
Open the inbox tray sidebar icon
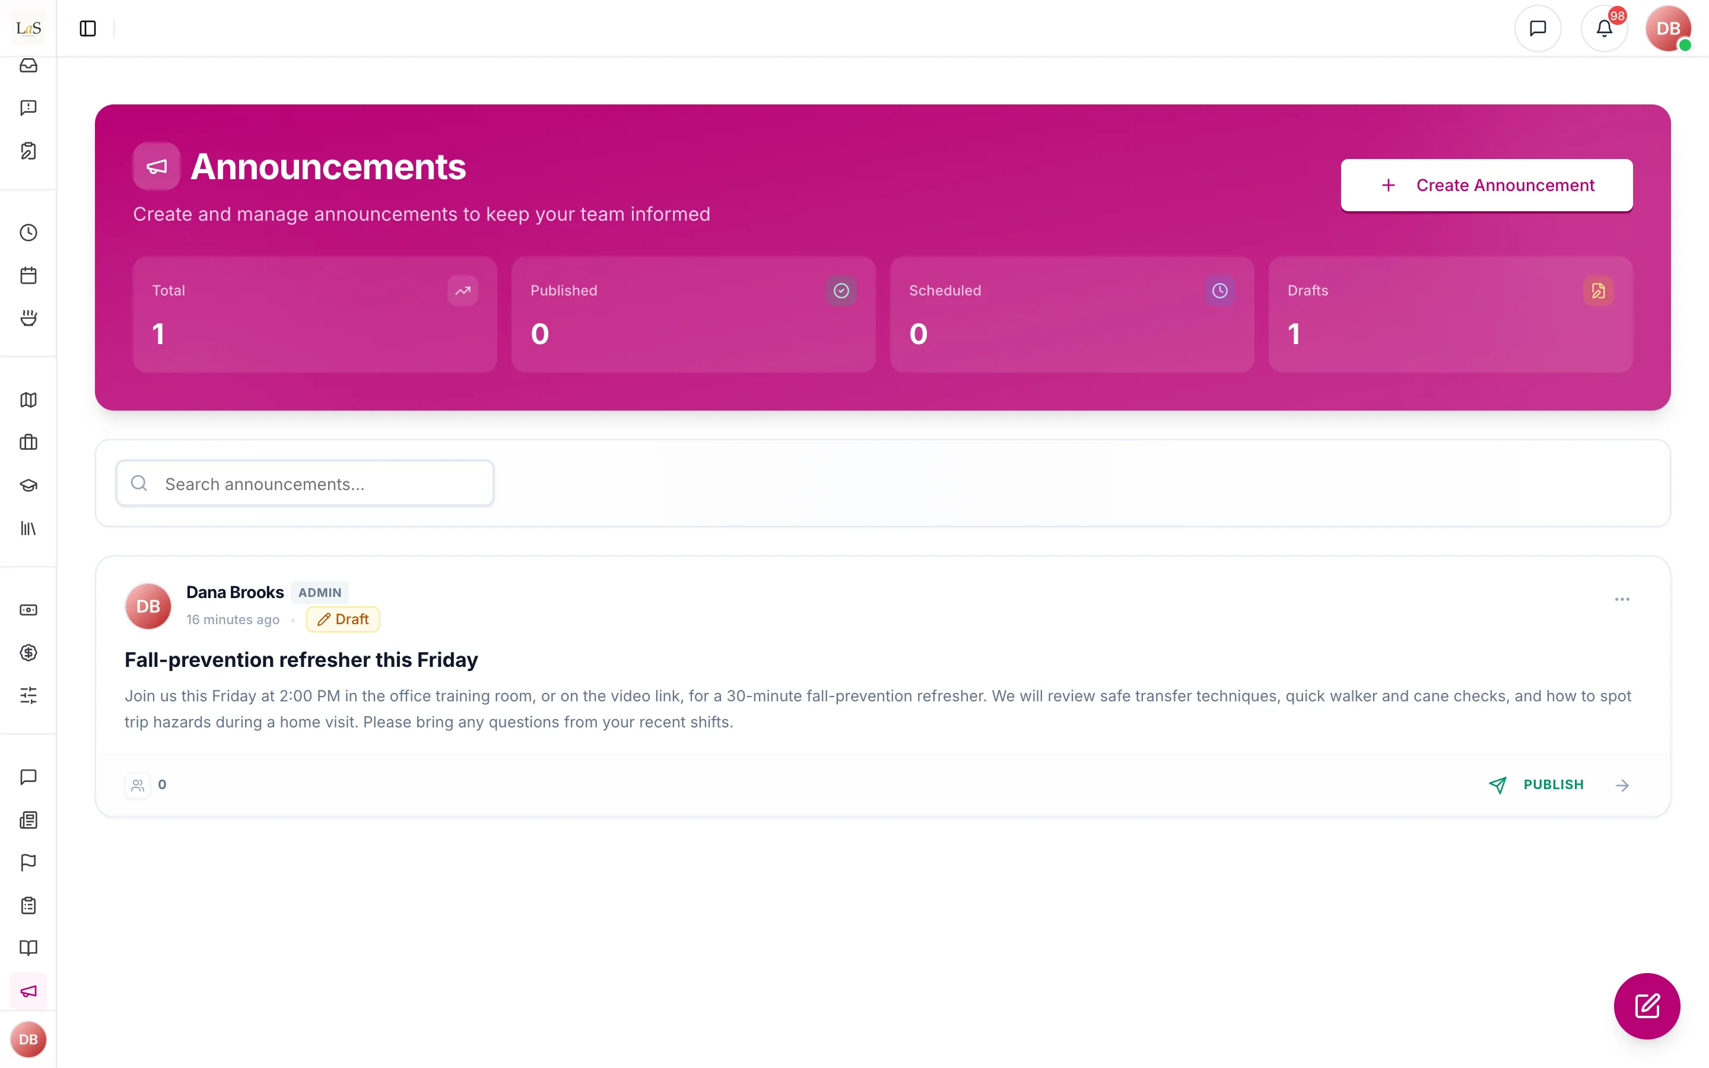tap(28, 66)
